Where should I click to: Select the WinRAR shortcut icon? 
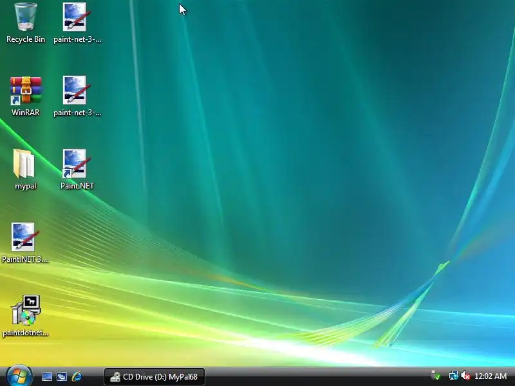(26, 96)
